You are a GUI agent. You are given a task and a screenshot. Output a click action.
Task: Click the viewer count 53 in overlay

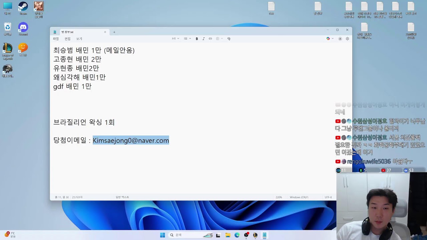(x=409, y=170)
